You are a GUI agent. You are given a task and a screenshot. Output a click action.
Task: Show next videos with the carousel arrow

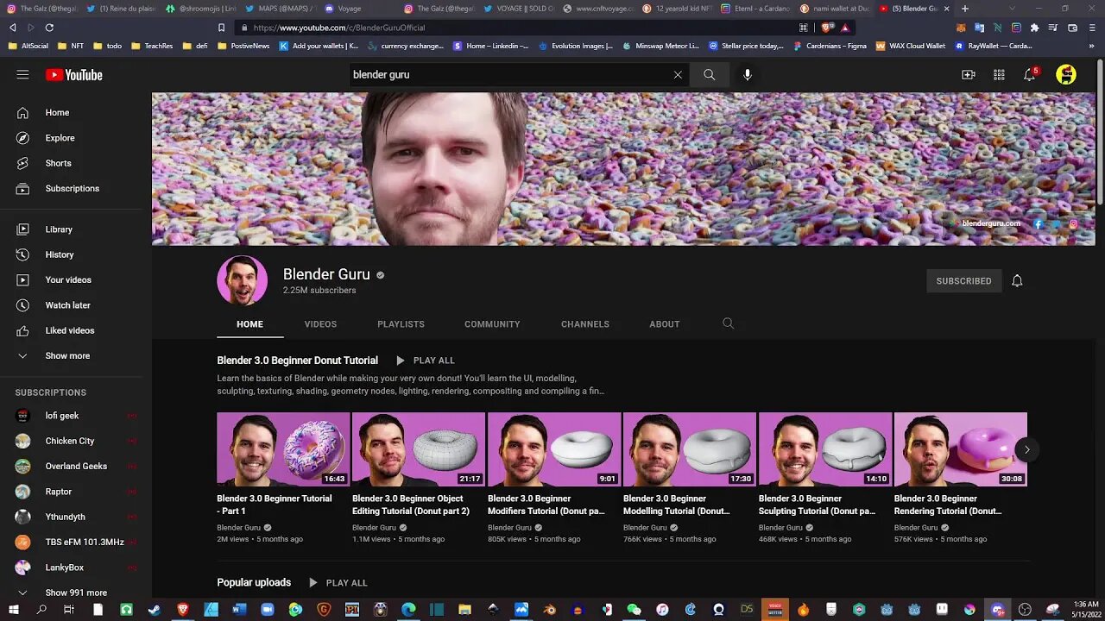coord(1026,449)
